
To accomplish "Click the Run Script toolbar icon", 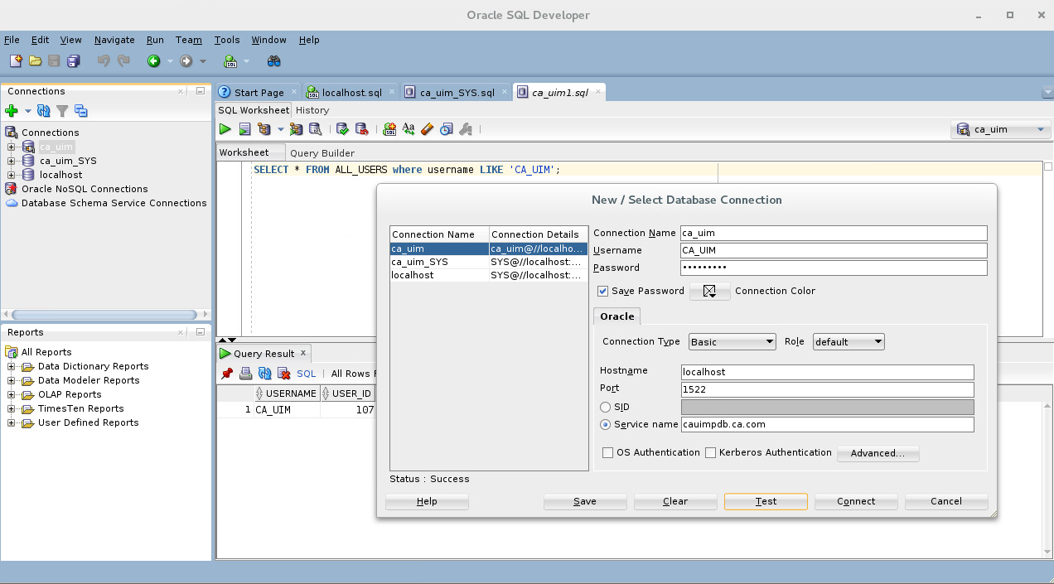I will [244, 129].
